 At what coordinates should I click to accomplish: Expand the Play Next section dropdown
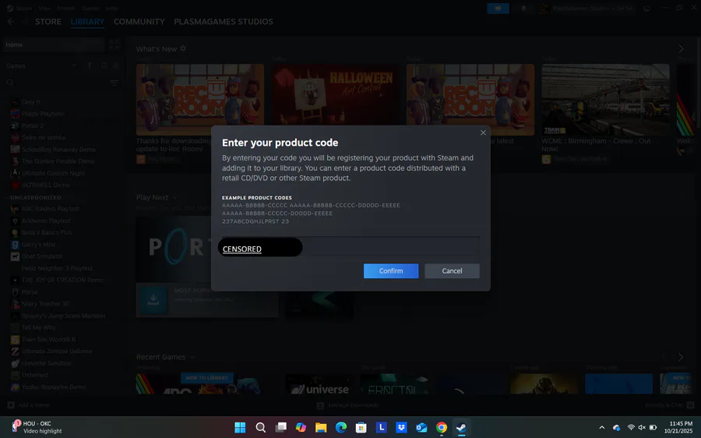coord(174,197)
